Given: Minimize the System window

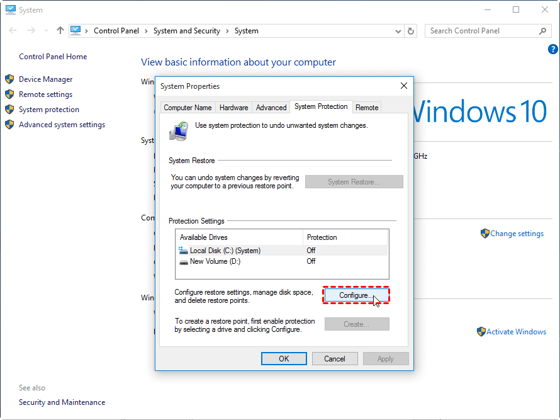Looking at the screenshot, I should (488, 9).
